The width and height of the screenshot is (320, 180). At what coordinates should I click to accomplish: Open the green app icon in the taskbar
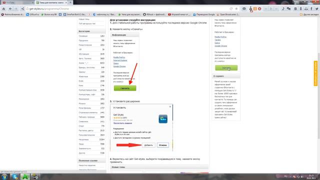point(25,176)
